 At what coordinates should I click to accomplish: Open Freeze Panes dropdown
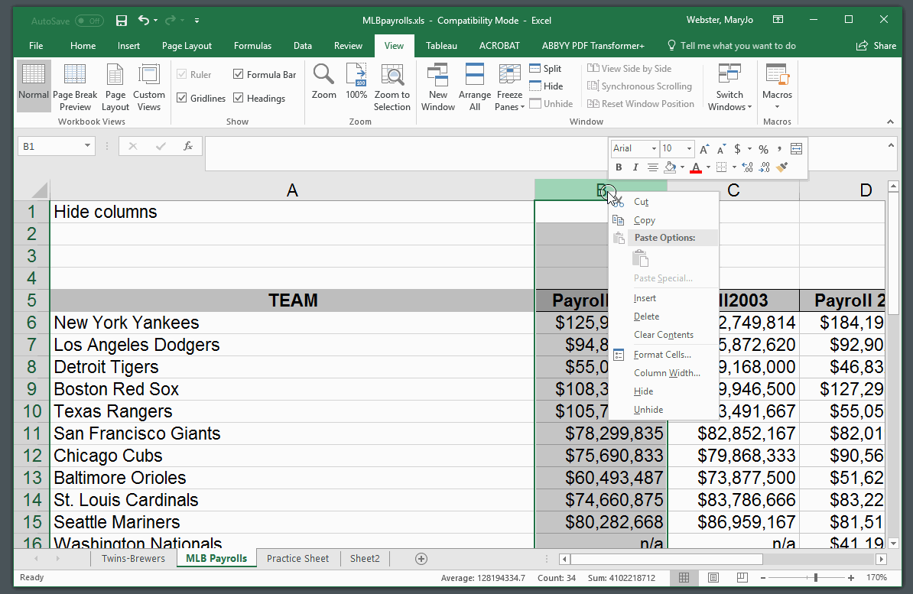tap(509, 87)
